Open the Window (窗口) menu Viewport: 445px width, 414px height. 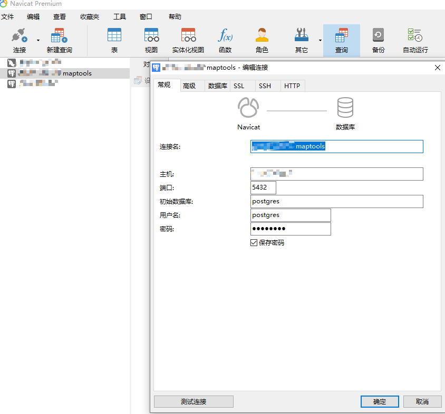tap(146, 17)
